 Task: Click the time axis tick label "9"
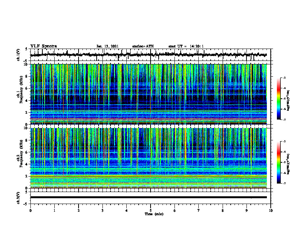pyautogui.click(x=246, y=211)
